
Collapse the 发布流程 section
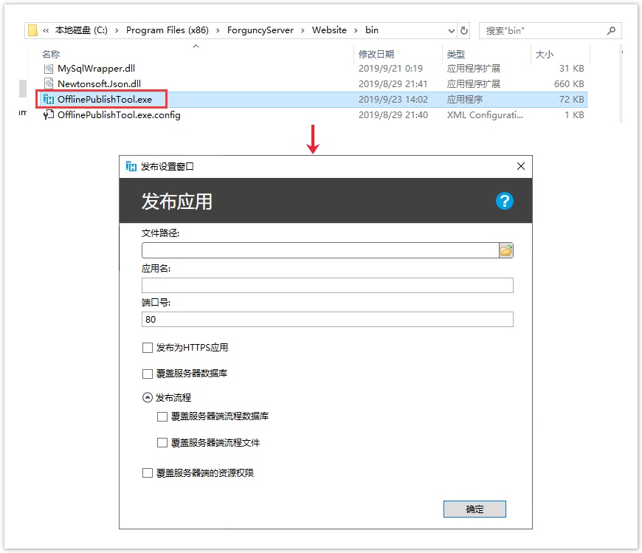pyautogui.click(x=148, y=397)
